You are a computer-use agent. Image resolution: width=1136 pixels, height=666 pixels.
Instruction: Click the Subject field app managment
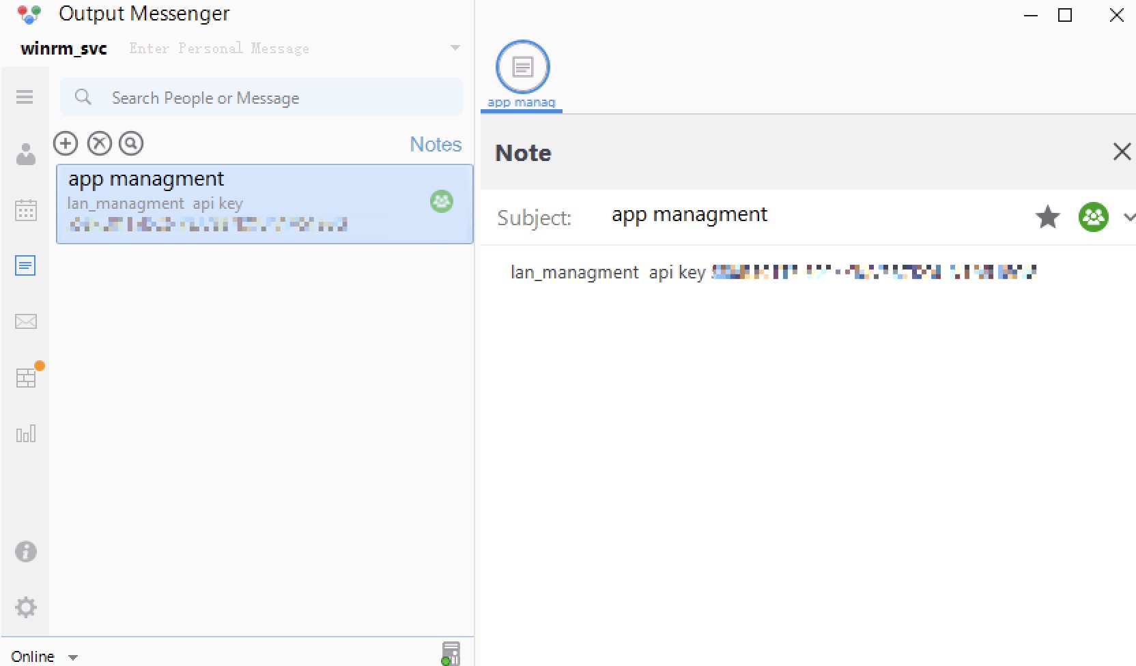tap(690, 215)
